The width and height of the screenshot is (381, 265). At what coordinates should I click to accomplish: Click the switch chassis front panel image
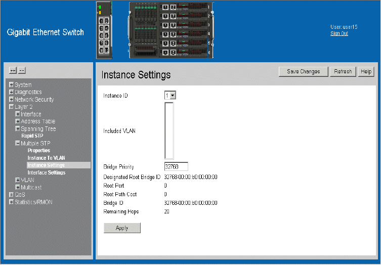pyautogui.click(x=171, y=30)
